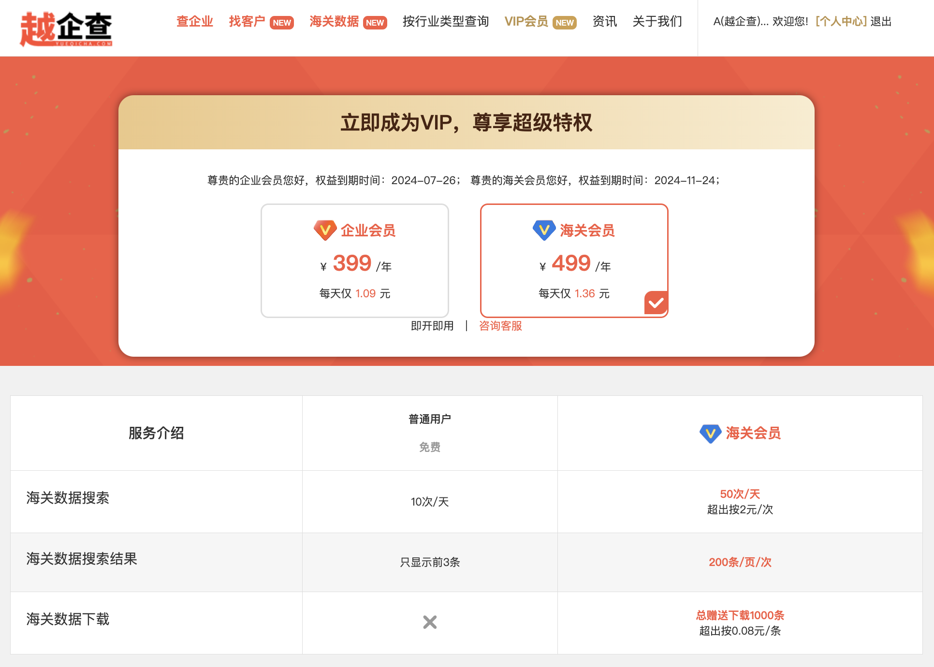Click the 海关数据下载 row label

point(68,619)
